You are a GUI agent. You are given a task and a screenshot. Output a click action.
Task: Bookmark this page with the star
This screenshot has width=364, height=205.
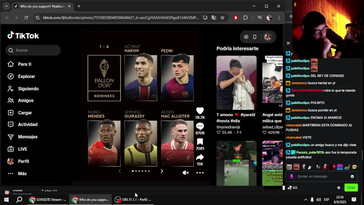(222, 18)
